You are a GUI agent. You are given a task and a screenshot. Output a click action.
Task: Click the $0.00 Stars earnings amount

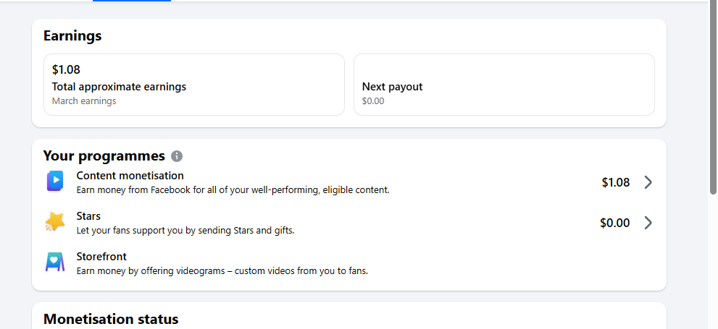pyautogui.click(x=614, y=223)
